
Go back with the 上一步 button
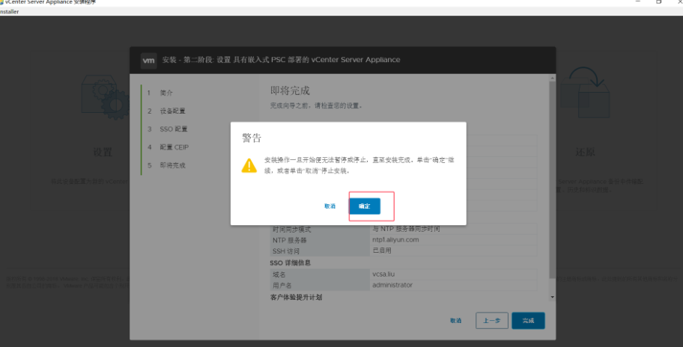click(x=492, y=321)
